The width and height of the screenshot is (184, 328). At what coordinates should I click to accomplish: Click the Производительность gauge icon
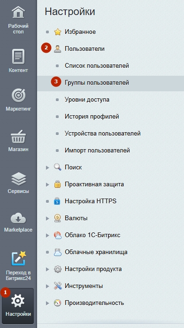tap(57, 303)
